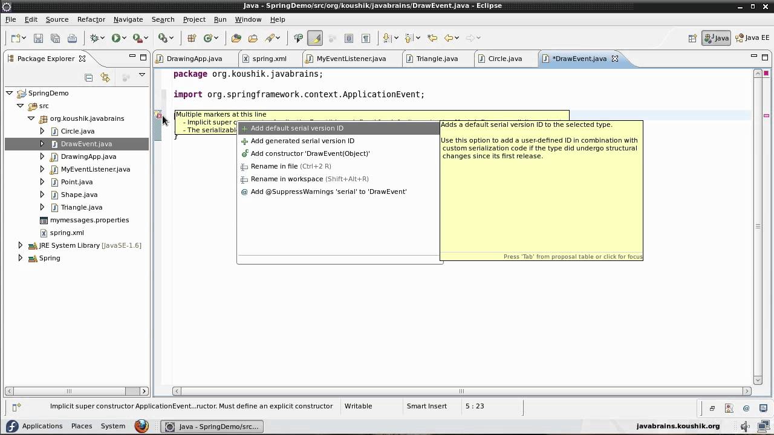Open the Navigate menu
774x435 pixels.
point(128,19)
